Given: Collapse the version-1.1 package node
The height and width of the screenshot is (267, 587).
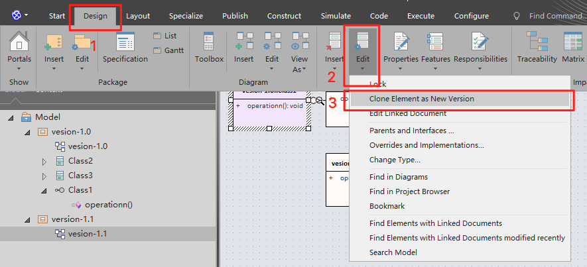Looking at the screenshot, I should tap(27, 220).
